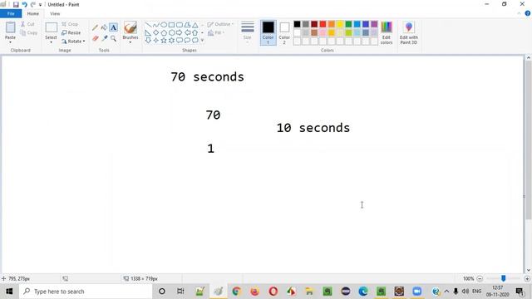Click the 'Type here to search' box
The width and height of the screenshot is (532, 299).
tap(85, 292)
